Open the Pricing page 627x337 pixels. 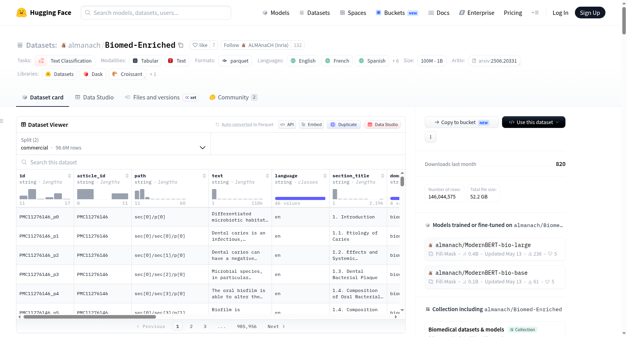513,13
